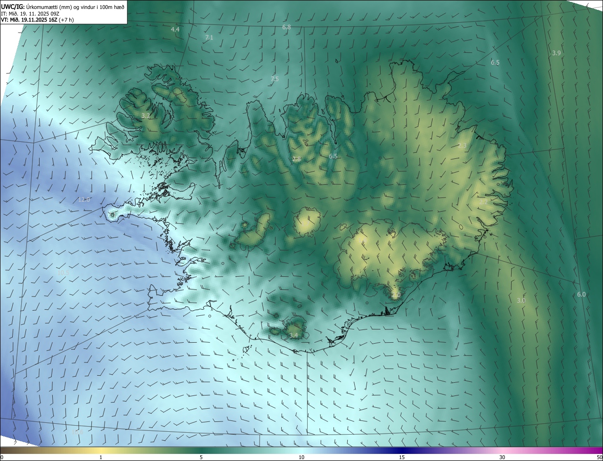Image resolution: width=603 pixels, height=461 pixels.
Task: Click the 'VT: Mið. 19.11.2025 16Z (+7 h)' line
Action: 37,20
